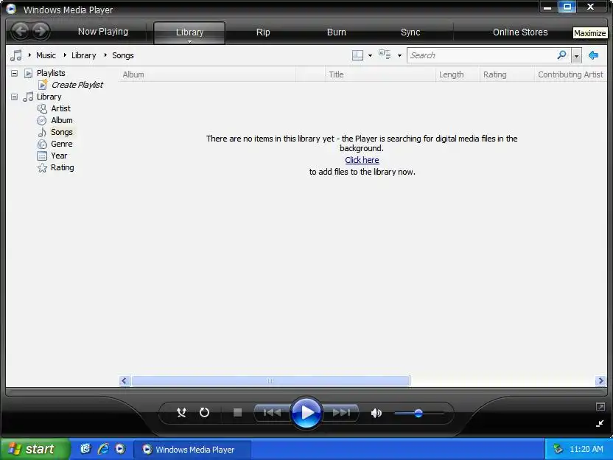
Task: Skip to the previous track
Action: pyautogui.click(x=272, y=413)
